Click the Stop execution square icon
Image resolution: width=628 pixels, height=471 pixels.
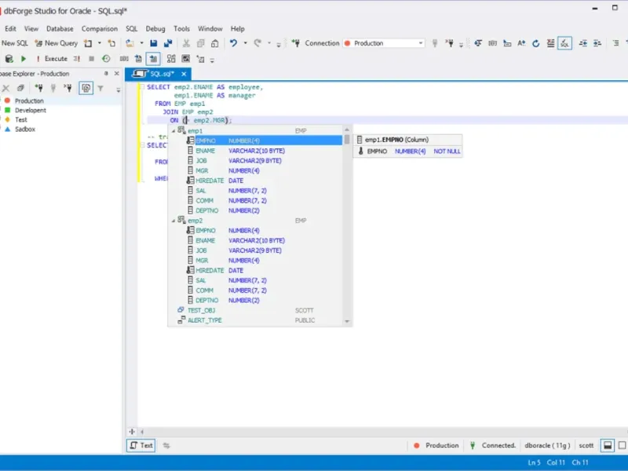pos(92,59)
